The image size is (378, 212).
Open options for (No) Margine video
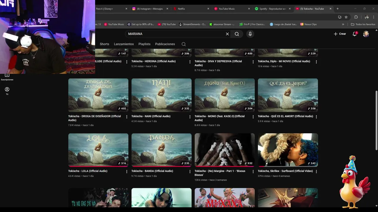(x=253, y=172)
